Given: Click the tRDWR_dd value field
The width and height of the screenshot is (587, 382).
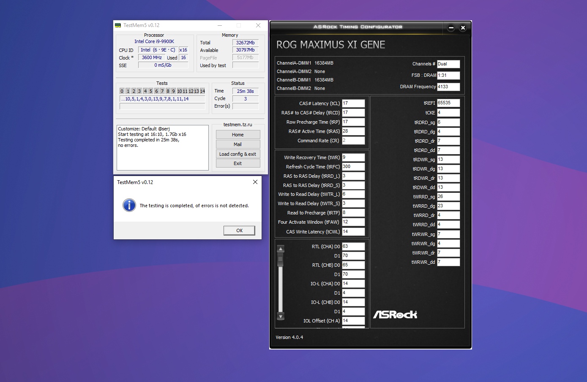Looking at the screenshot, I should [448, 187].
